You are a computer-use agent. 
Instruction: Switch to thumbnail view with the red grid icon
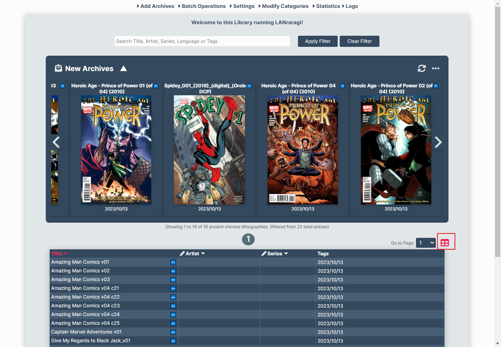click(x=445, y=243)
